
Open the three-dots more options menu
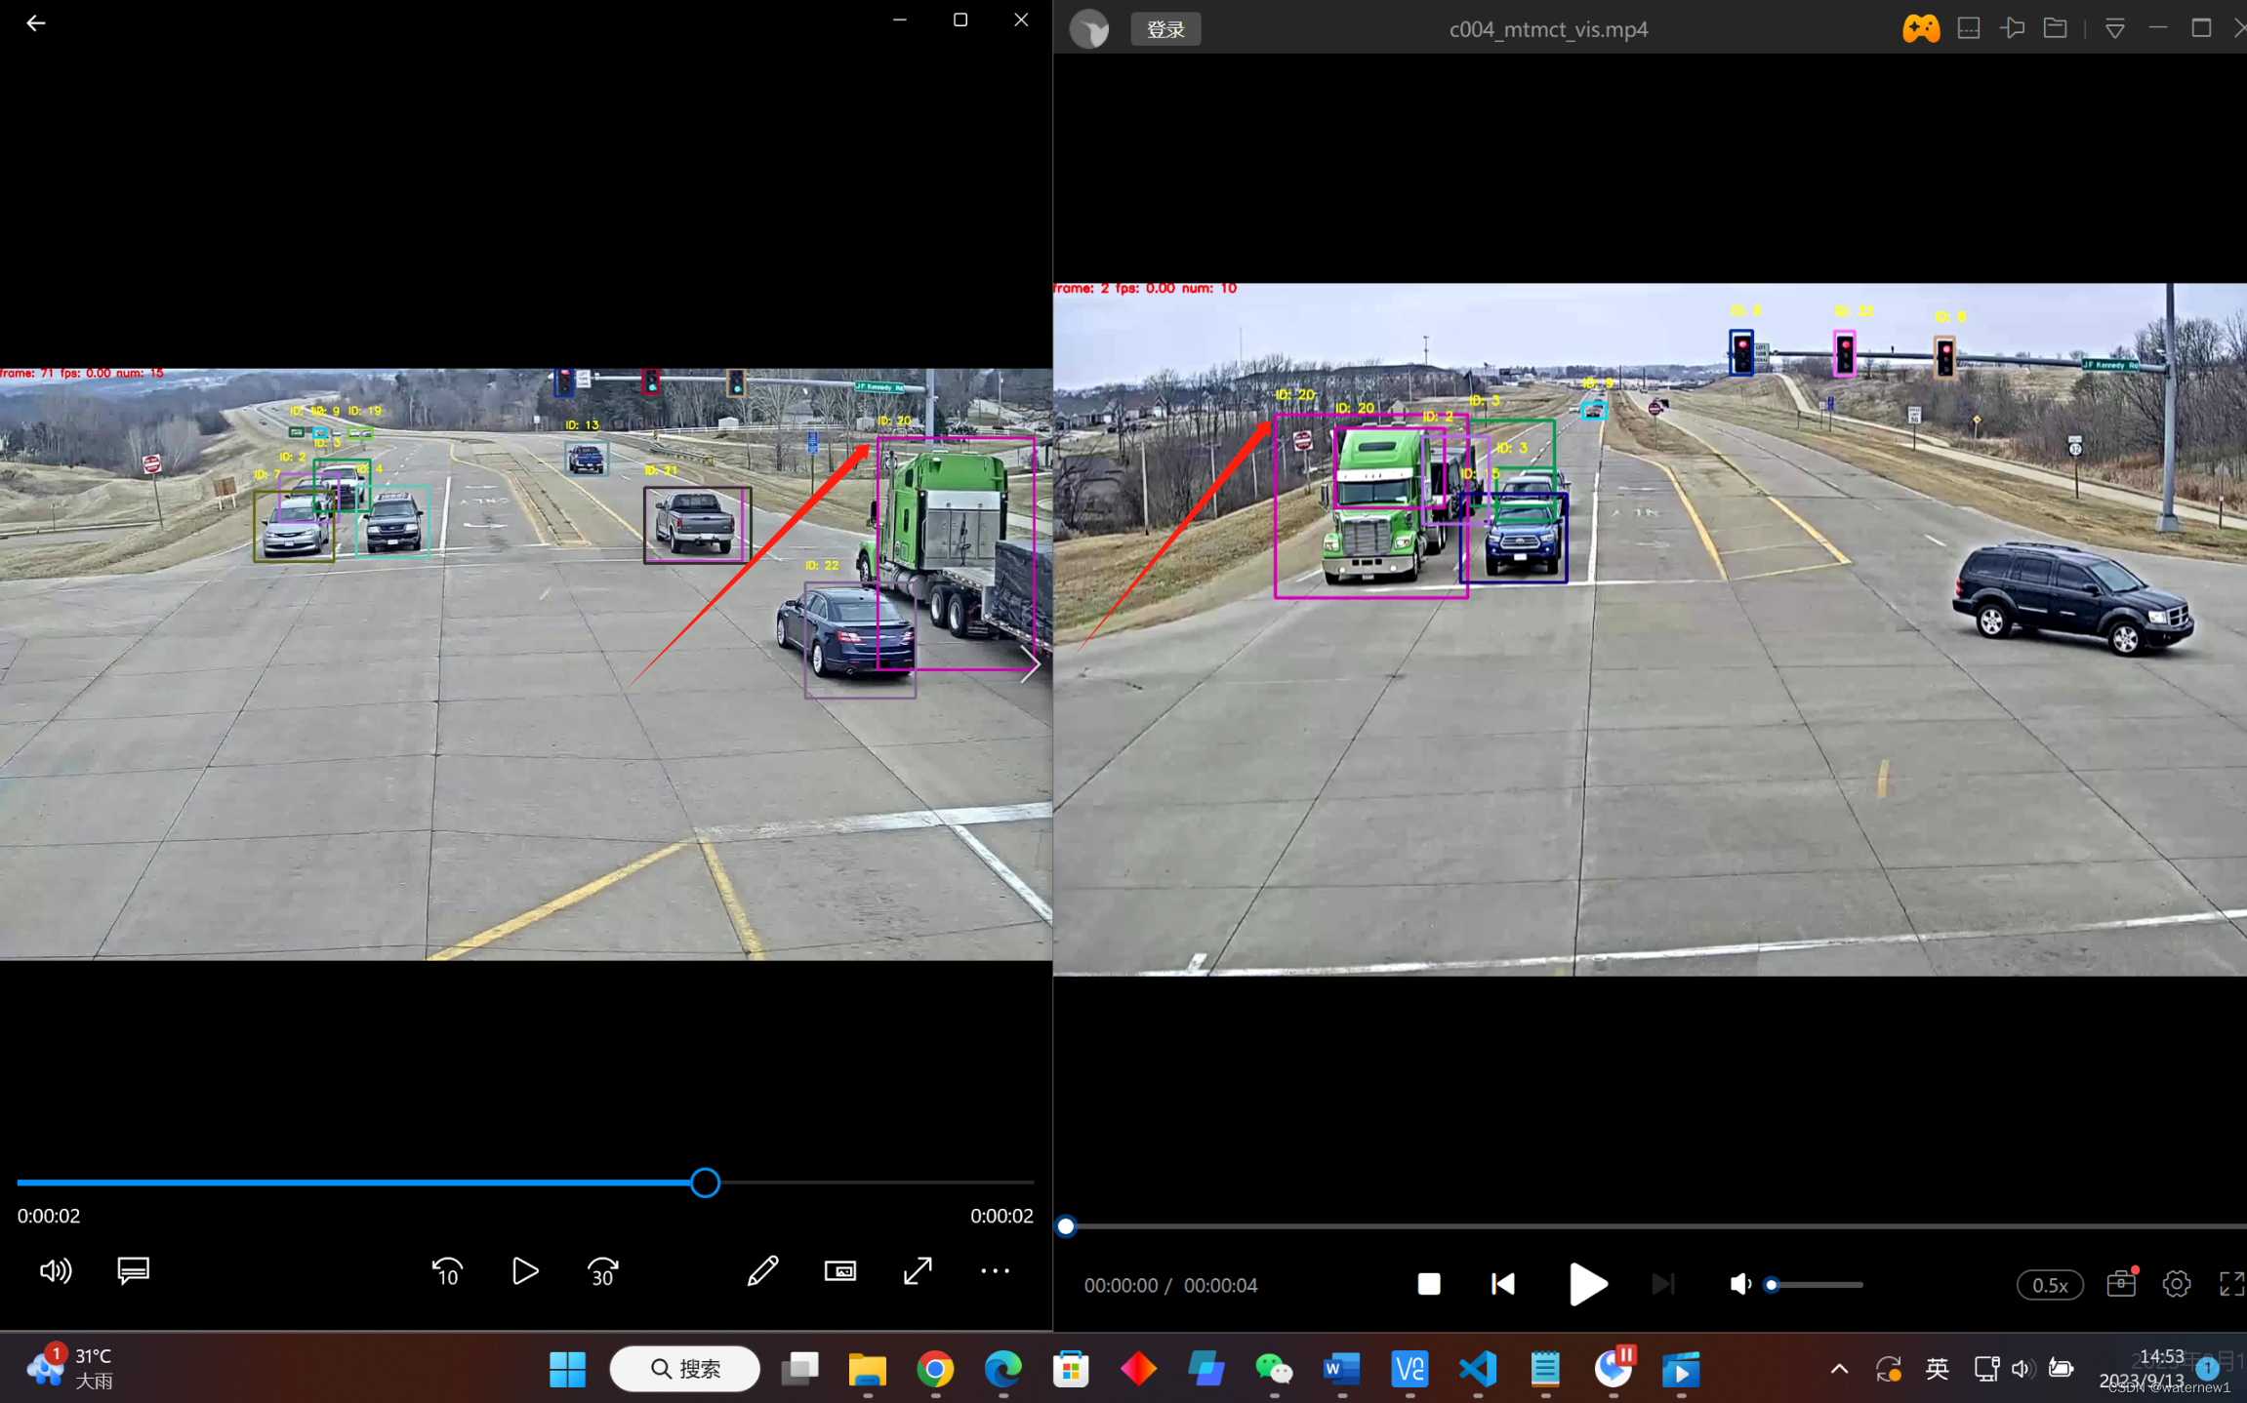point(995,1271)
